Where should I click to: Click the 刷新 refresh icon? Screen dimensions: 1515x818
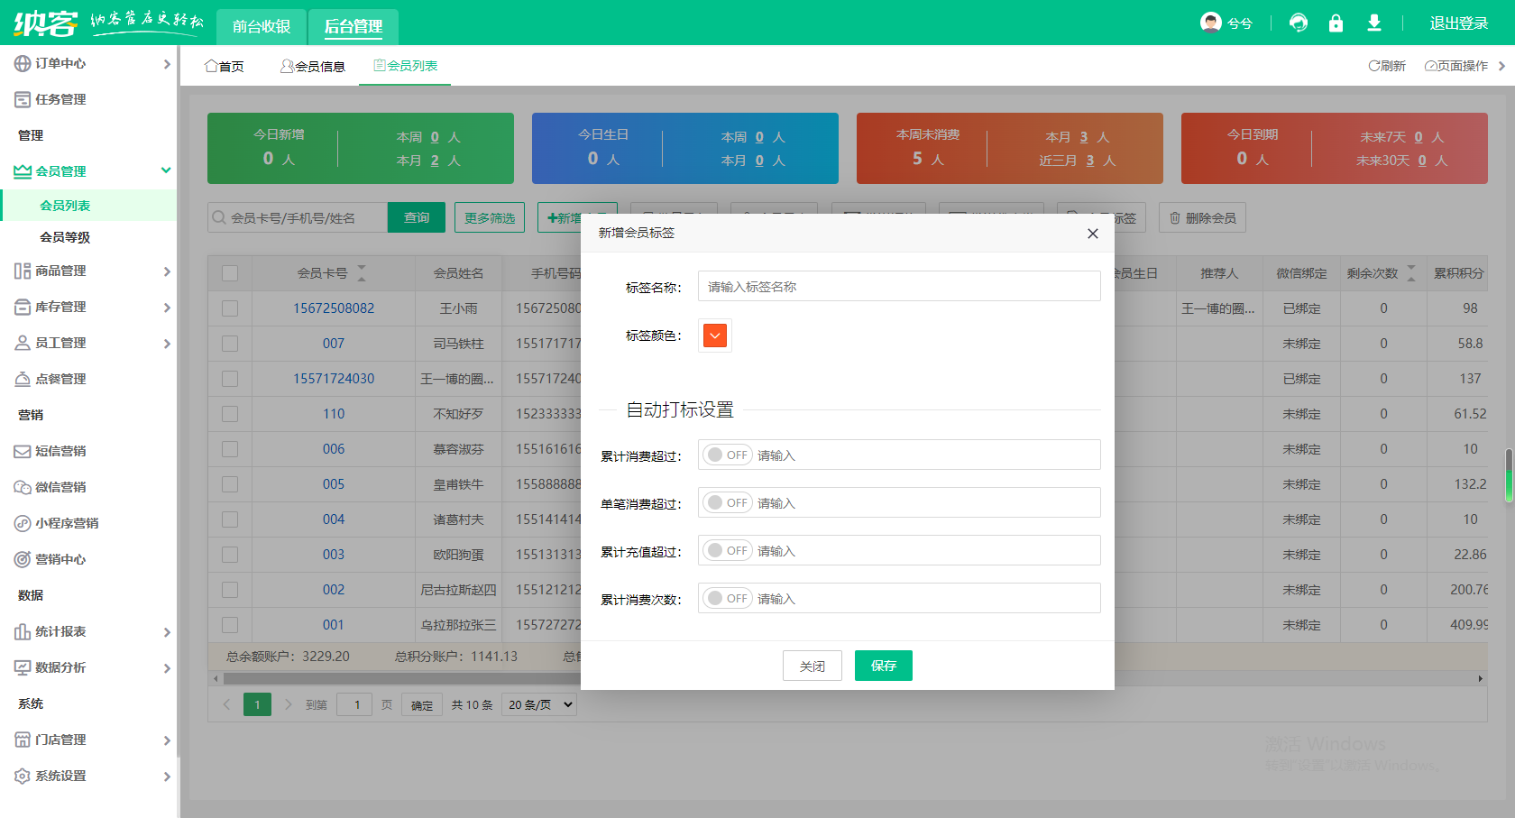pos(1373,66)
